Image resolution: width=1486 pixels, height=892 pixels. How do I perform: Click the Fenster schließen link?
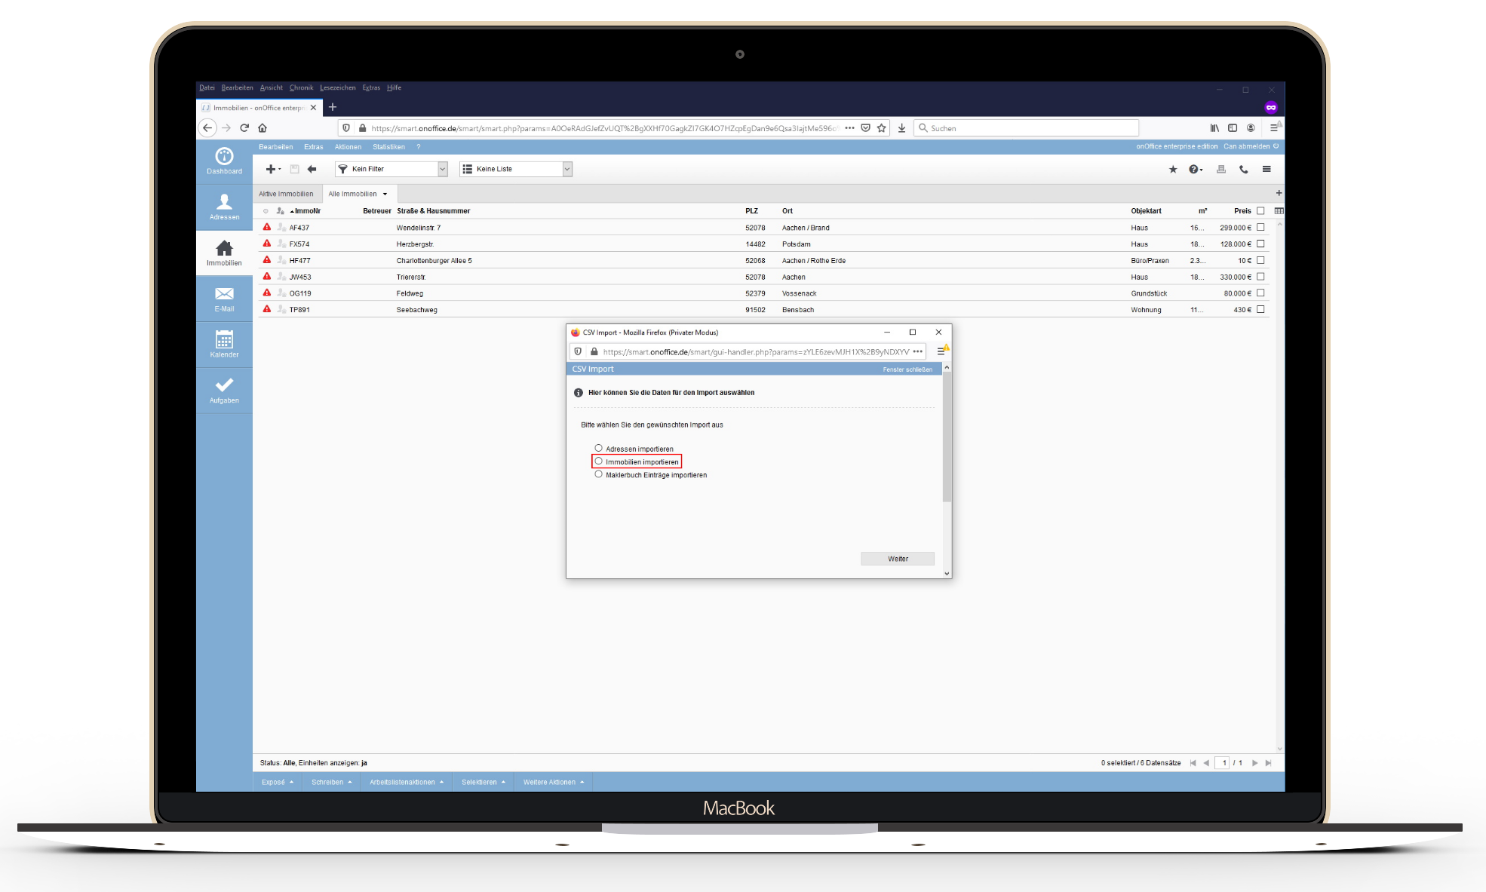click(x=907, y=369)
